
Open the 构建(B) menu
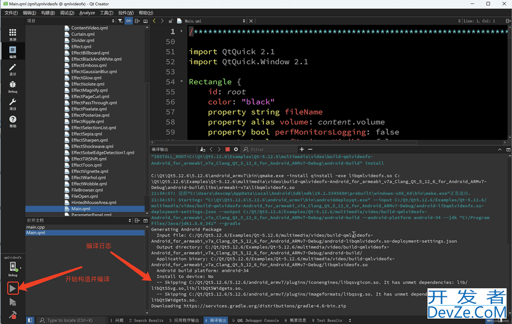[48, 13]
